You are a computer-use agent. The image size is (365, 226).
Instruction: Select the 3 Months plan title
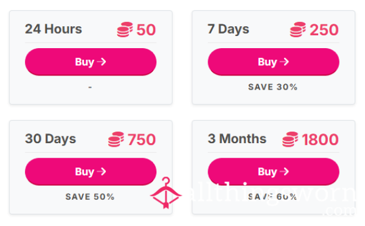pos(237,139)
